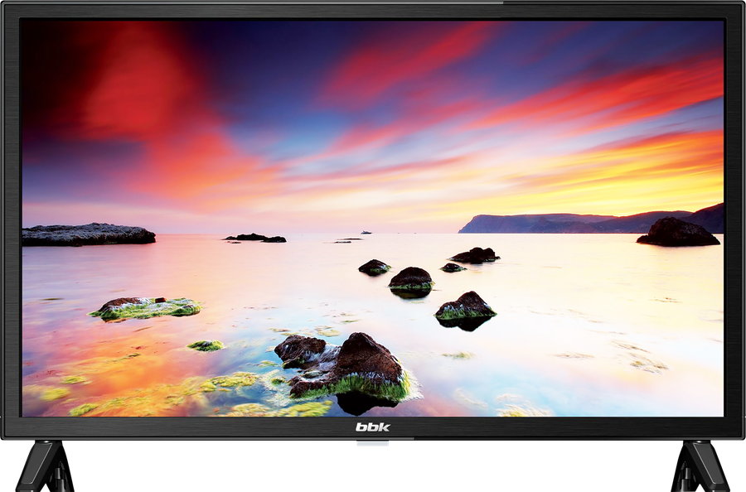
Task: Click the small green algae patch in water
Action: tap(206, 345)
